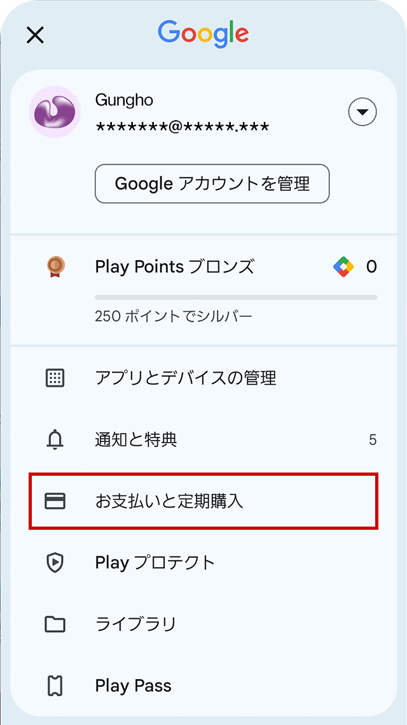Tap the apps grid icon

point(55,378)
